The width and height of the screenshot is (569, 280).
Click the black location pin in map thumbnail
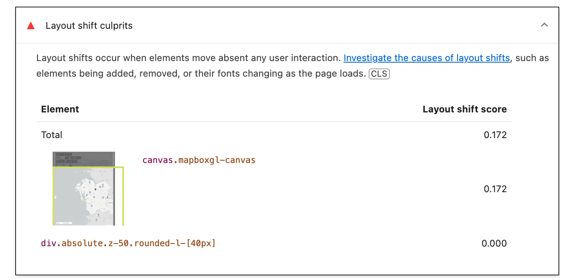pos(95,189)
